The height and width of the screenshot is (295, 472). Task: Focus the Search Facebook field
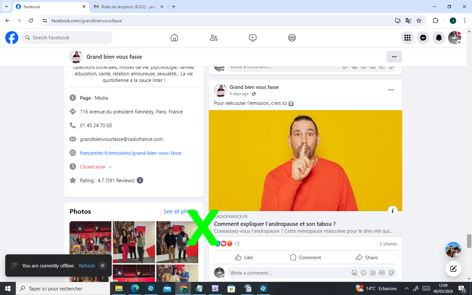67,38
